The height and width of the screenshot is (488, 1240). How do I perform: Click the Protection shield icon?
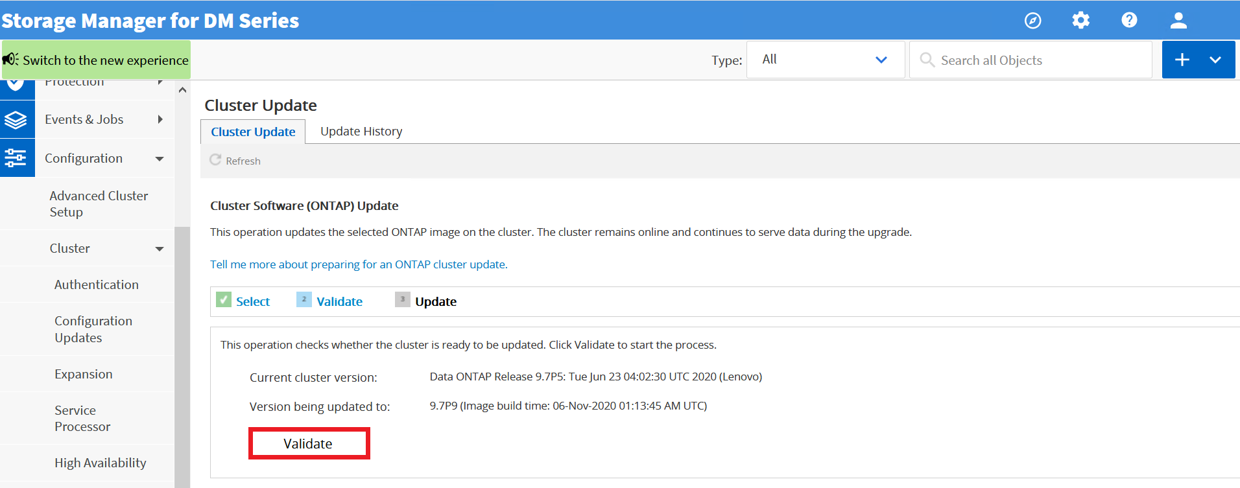pyautogui.click(x=16, y=84)
